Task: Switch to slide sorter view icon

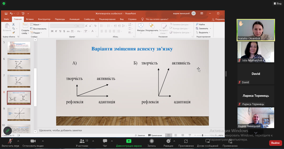Action: click(176, 135)
